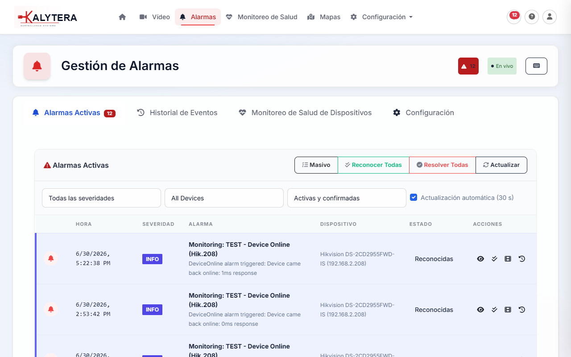
Task: Click the help question mark icon
Action: [x=532, y=17]
